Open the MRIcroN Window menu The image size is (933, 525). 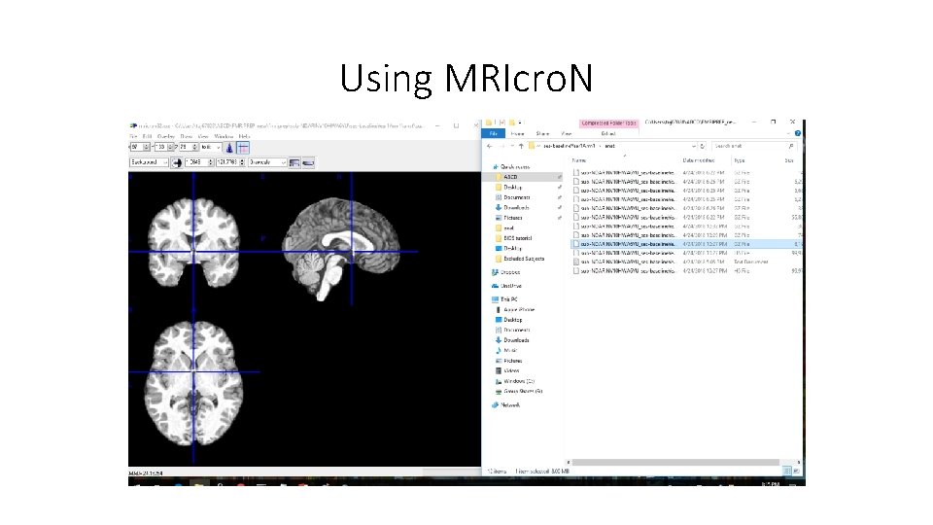[224, 136]
